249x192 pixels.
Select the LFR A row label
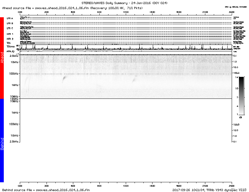pos(10,19)
